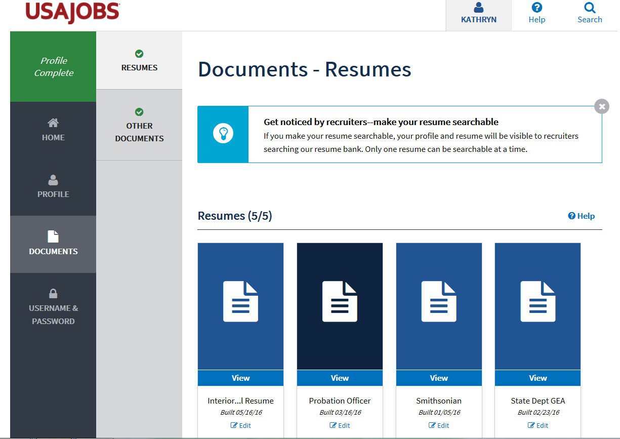Switch to the OTHER DOCUMENTS tab
620x439 pixels.
(139, 125)
